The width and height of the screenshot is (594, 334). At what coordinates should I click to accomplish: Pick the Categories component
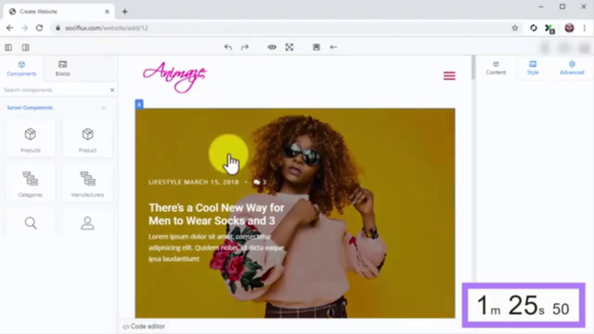30,183
